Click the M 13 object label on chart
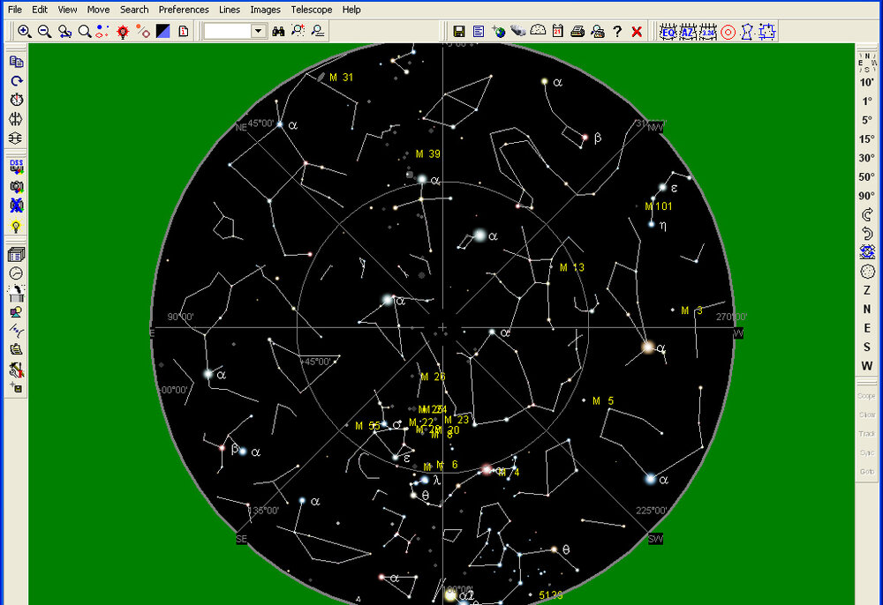The height and width of the screenshot is (605, 883). (572, 267)
